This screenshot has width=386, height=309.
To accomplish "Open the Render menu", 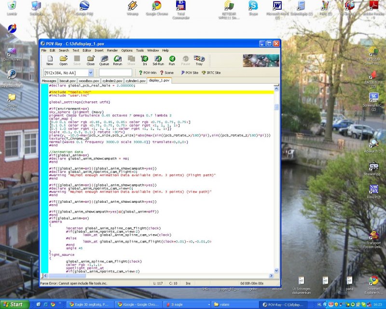I will click(112, 50).
